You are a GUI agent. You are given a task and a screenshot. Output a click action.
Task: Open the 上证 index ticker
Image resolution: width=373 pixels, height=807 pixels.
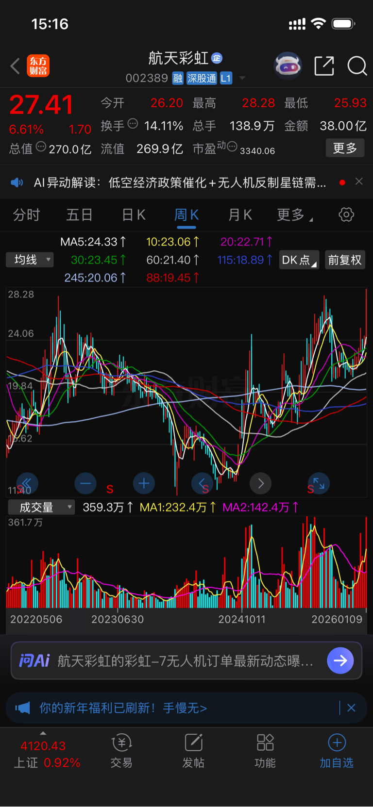(x=47, y=754)
